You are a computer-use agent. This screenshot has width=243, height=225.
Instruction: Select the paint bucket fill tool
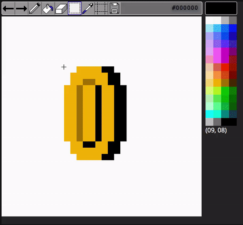[48, 8]
